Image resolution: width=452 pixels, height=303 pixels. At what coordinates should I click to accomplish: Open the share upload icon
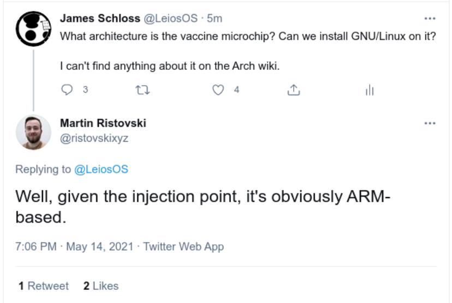click(294, 90)
